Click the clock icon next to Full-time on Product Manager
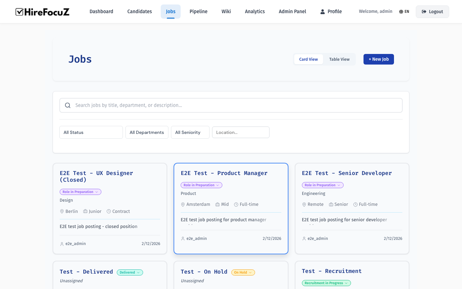The height and width of the screenshot is (289, 462). (236, 204)
